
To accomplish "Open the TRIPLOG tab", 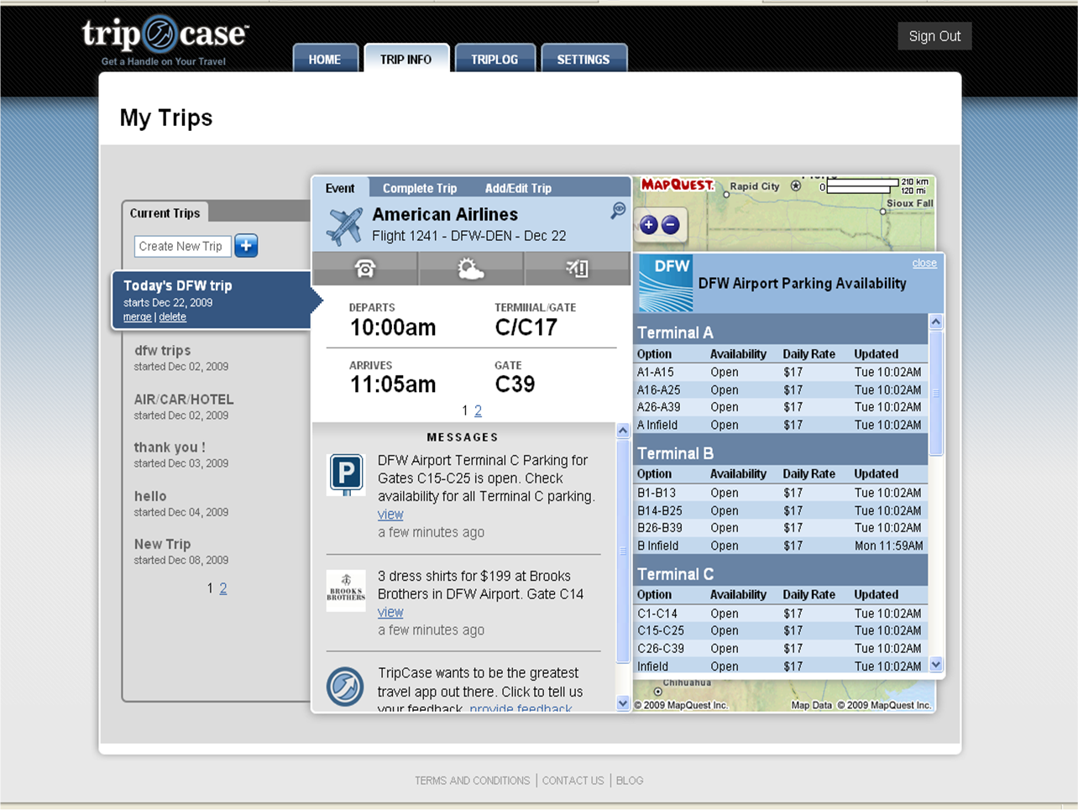I will click(x=495, y=59).
